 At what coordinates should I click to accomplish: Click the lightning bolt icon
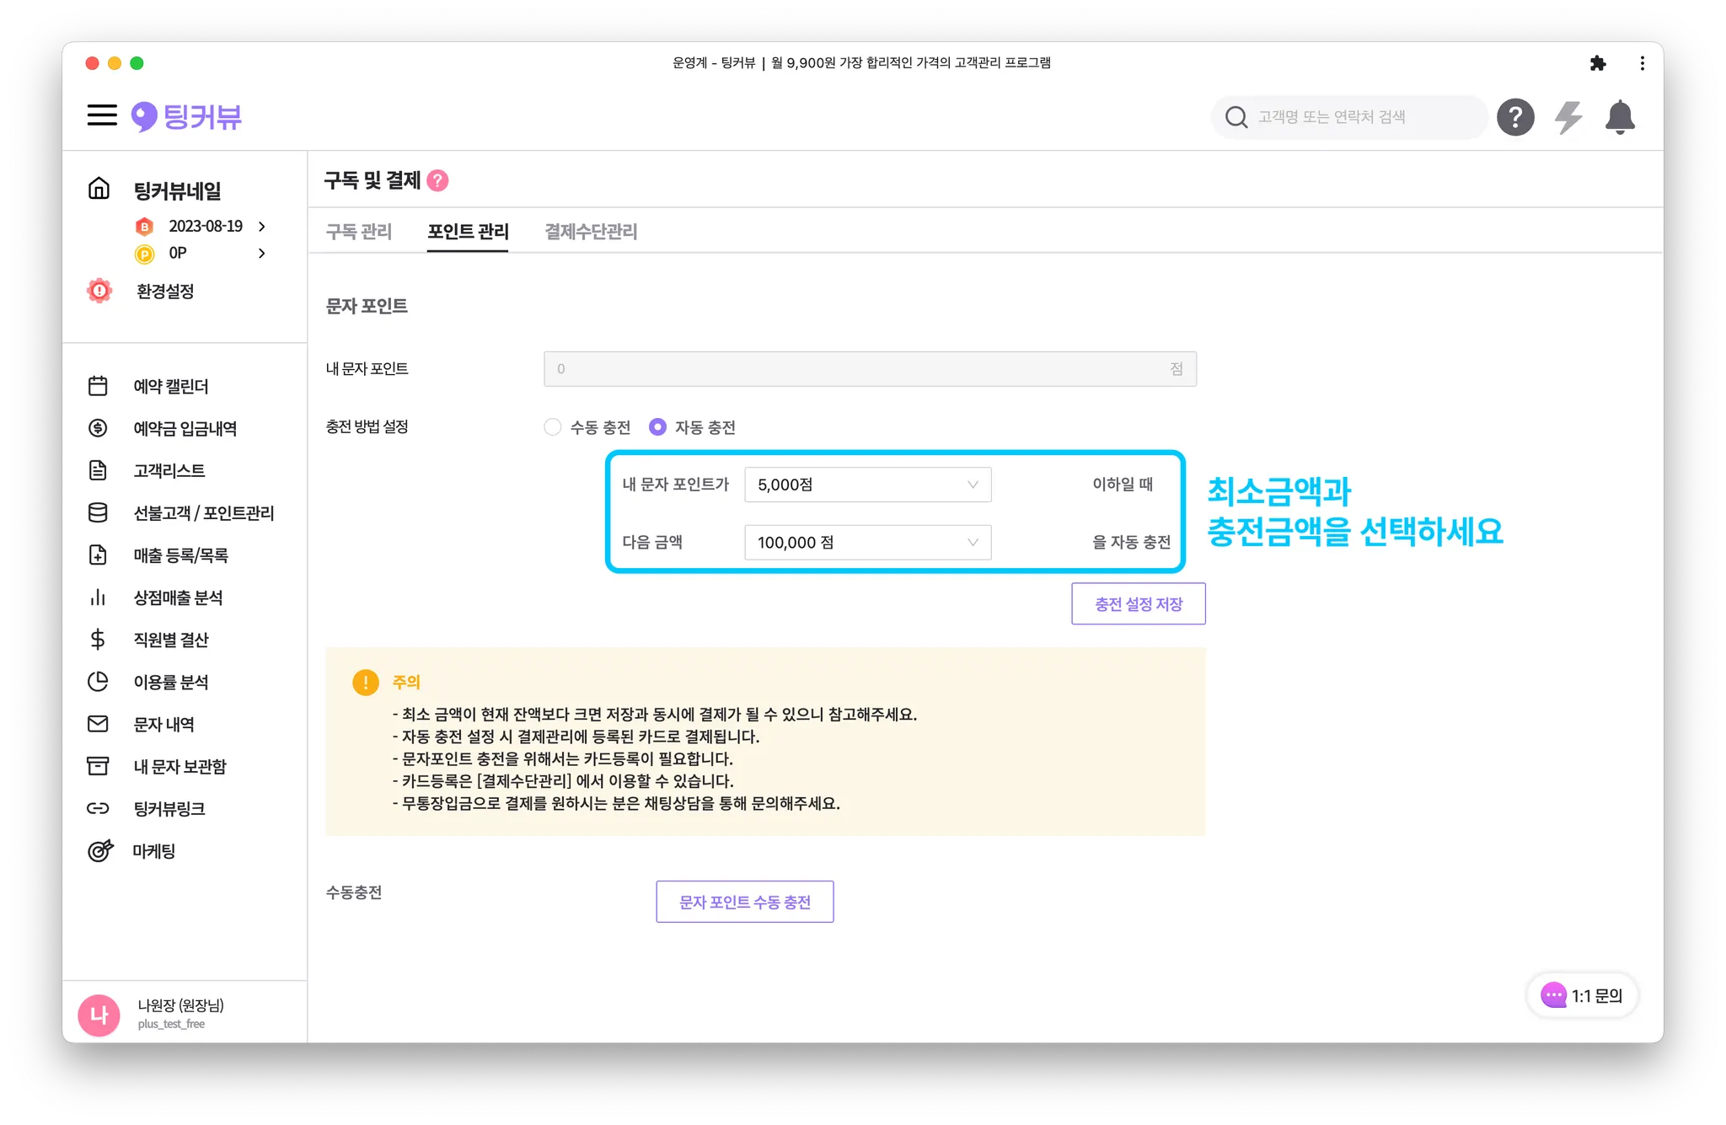point(1568,117)
